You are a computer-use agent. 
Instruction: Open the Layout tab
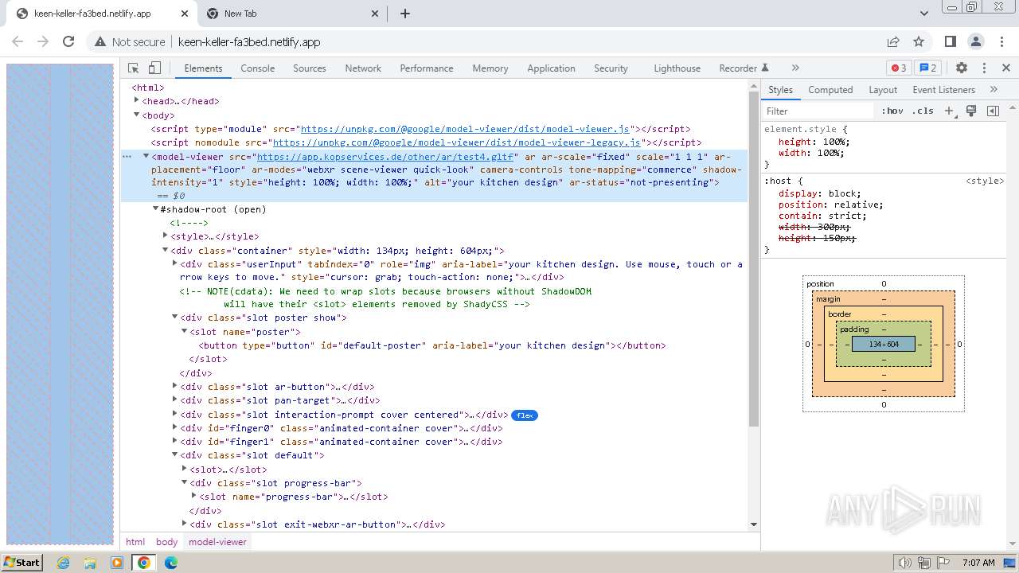(x=883, y=90)
